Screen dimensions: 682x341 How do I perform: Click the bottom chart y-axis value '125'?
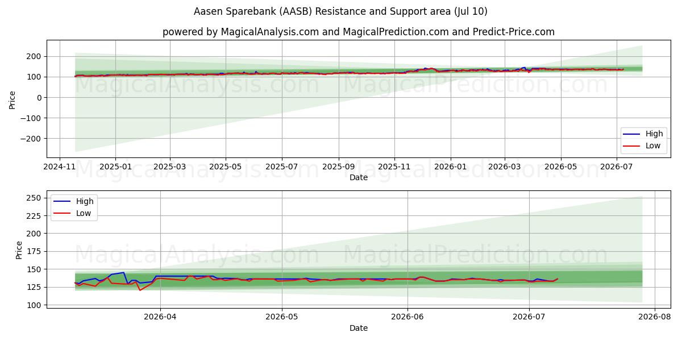pos(34,288)
